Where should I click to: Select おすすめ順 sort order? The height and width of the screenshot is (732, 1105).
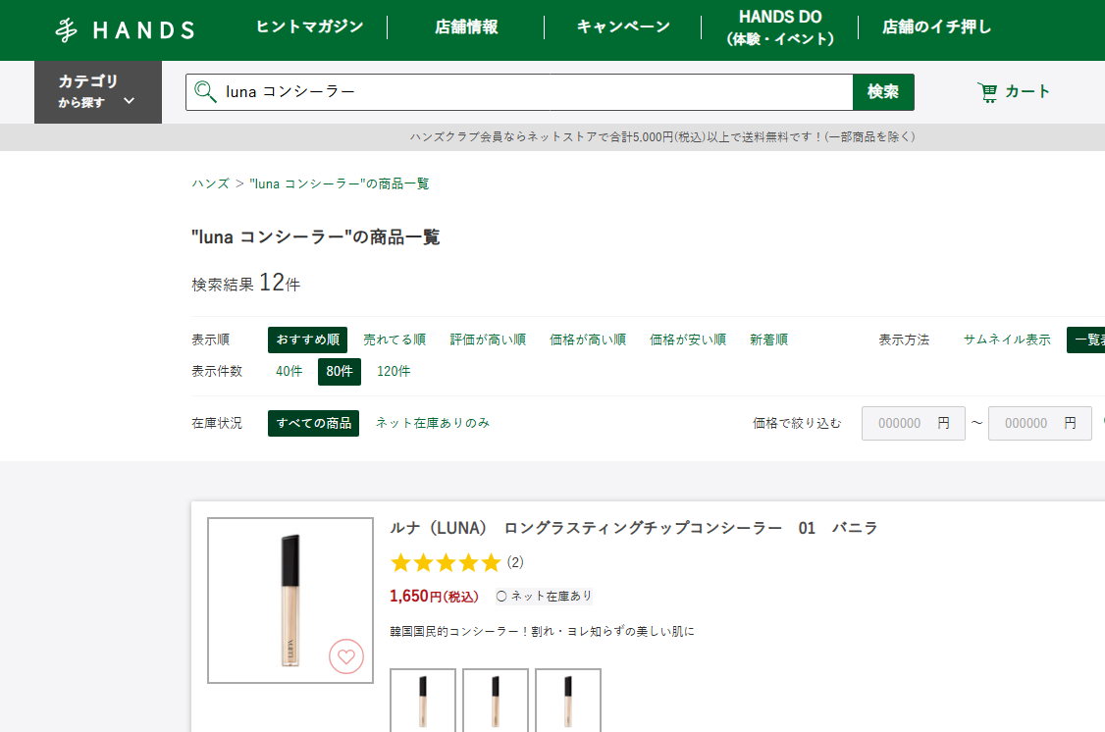307,340
